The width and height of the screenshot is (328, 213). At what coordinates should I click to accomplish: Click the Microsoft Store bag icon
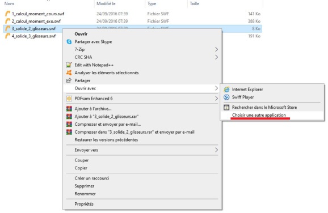[226, 107]
